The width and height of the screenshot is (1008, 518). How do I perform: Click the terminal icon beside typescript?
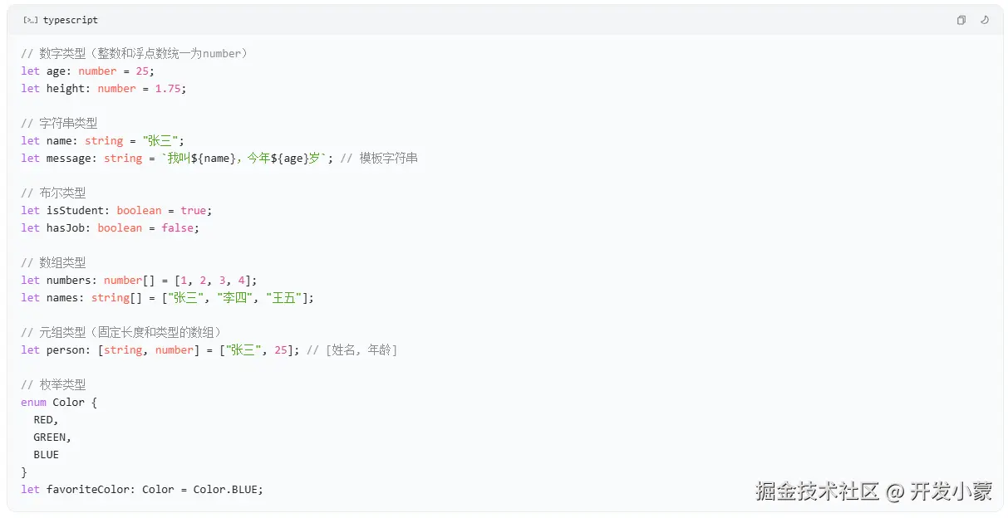30,20
